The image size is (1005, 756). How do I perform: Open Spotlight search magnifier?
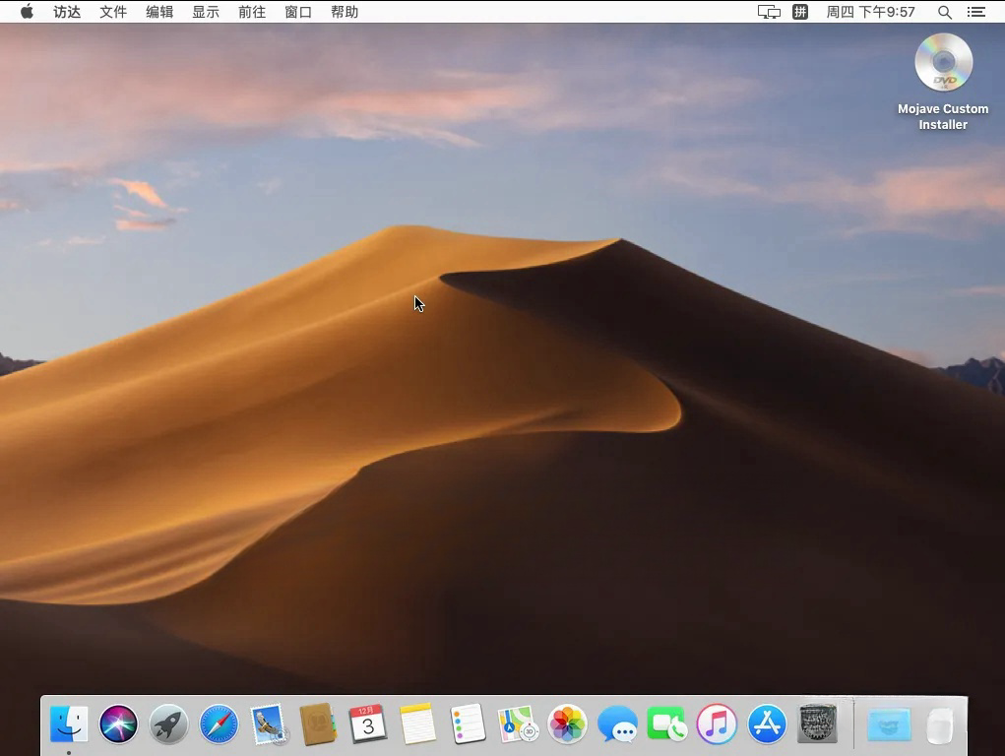[x=944, y=12]
